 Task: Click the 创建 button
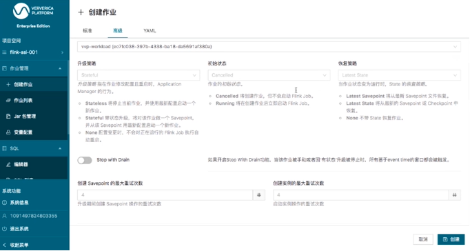pyautogui.click(x=451, y=239)
